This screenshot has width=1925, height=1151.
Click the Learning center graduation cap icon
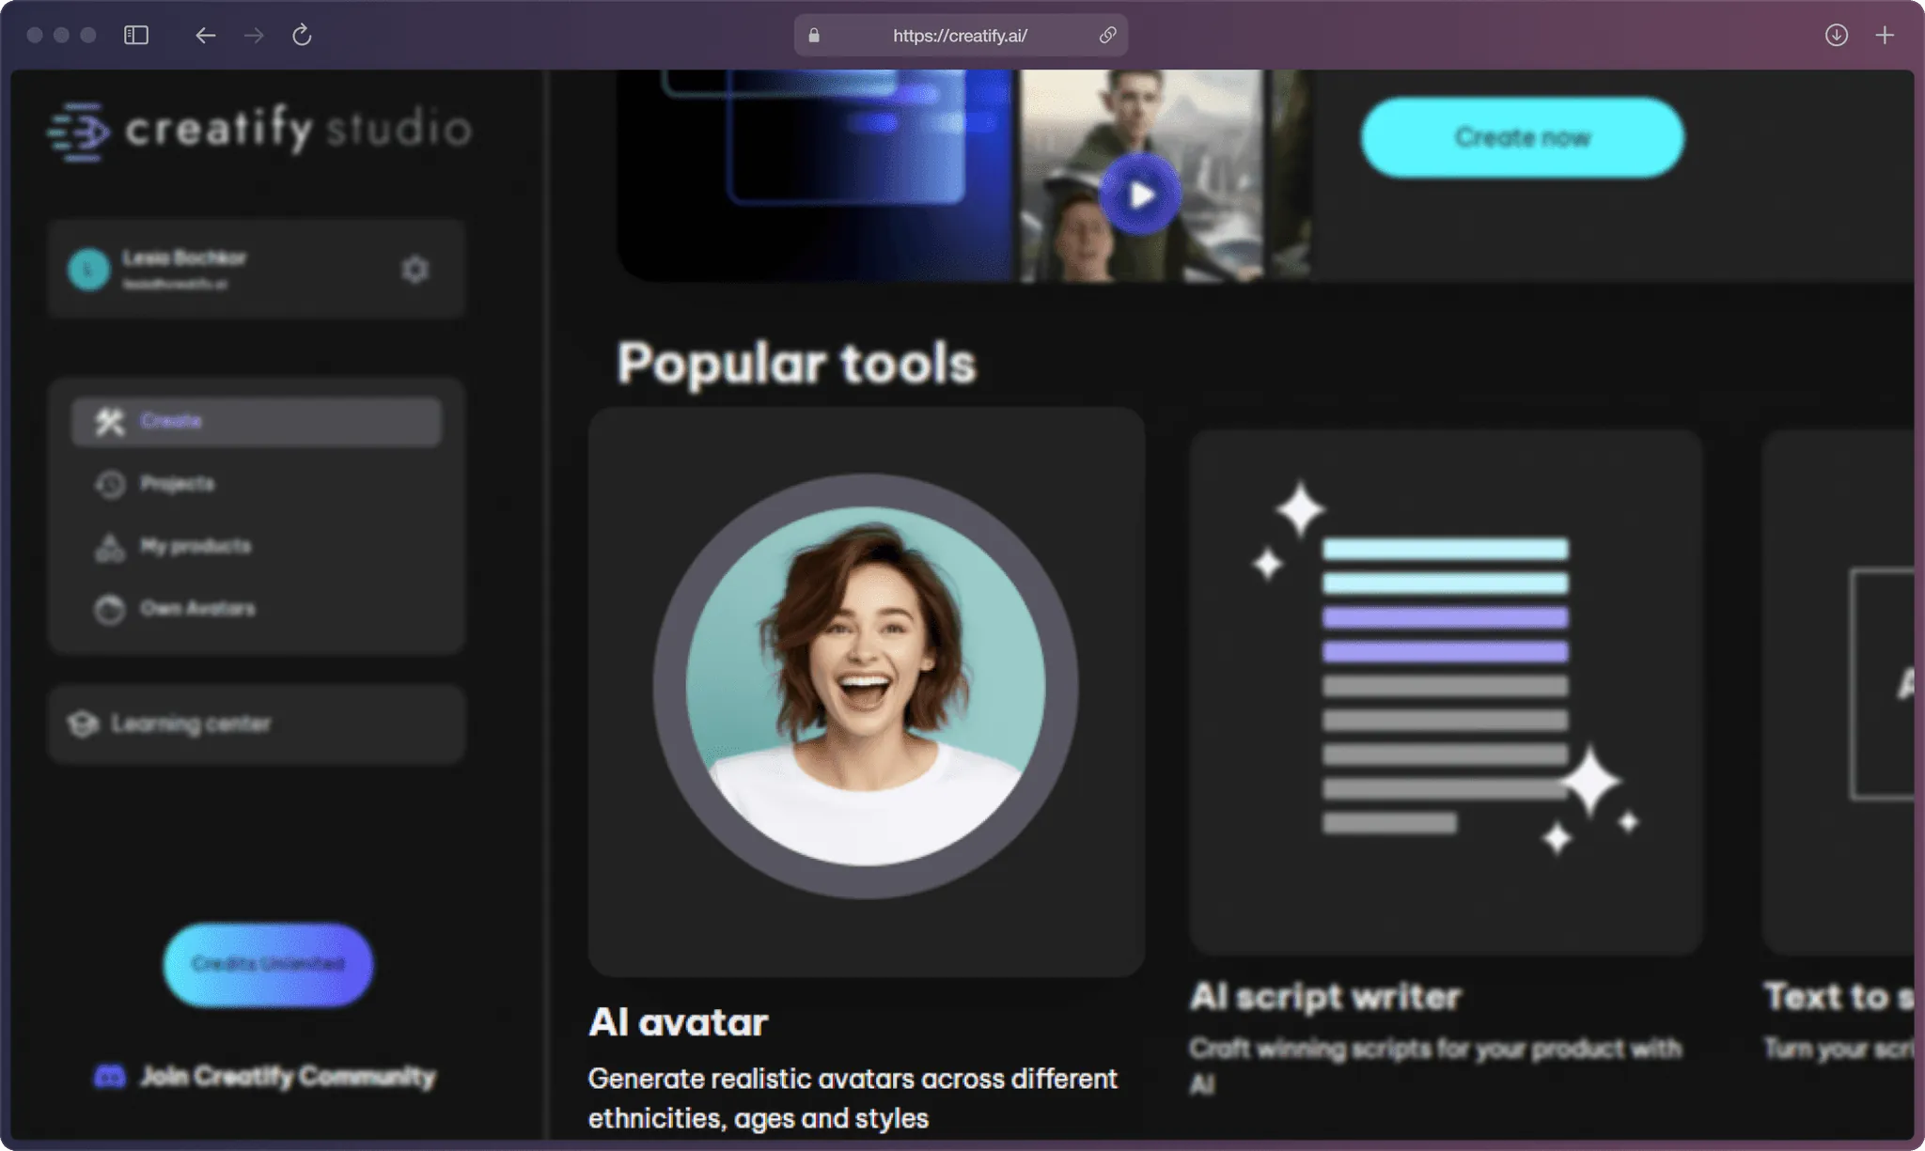click(x=83, y=723)
